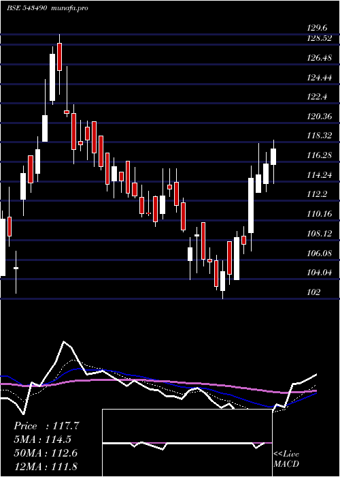Viewport: 340px width, 477px height.
Task: Select the 120.36 price axis label
Action: (x=320, y=117)
